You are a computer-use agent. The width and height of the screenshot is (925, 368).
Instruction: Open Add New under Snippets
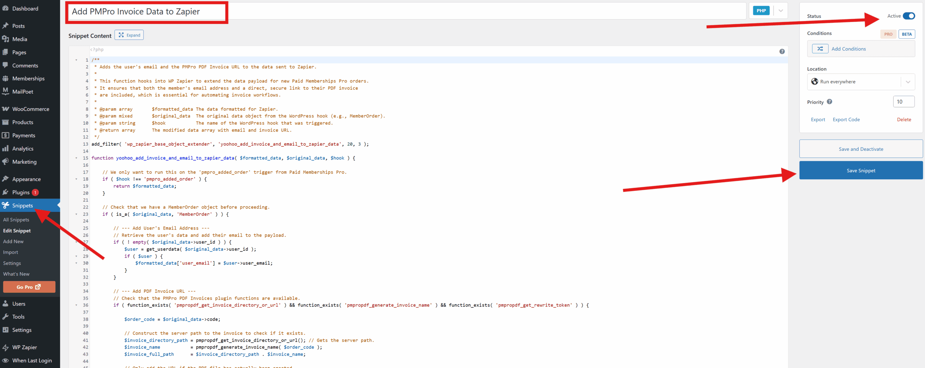[x=13, y=241]
